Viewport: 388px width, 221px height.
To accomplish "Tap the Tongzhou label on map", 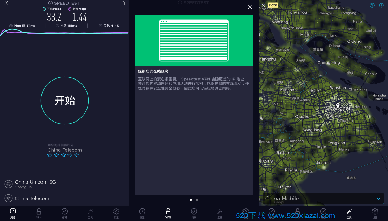I will [297, 12].
